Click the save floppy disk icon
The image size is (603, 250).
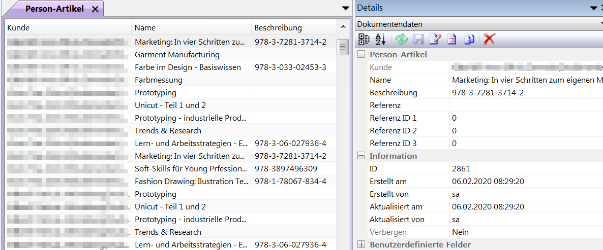coord(418,39)
